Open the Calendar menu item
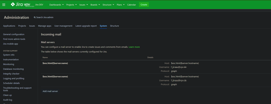Image resolution: width=271 pixels, height=104 pixels. coord(132,5)
